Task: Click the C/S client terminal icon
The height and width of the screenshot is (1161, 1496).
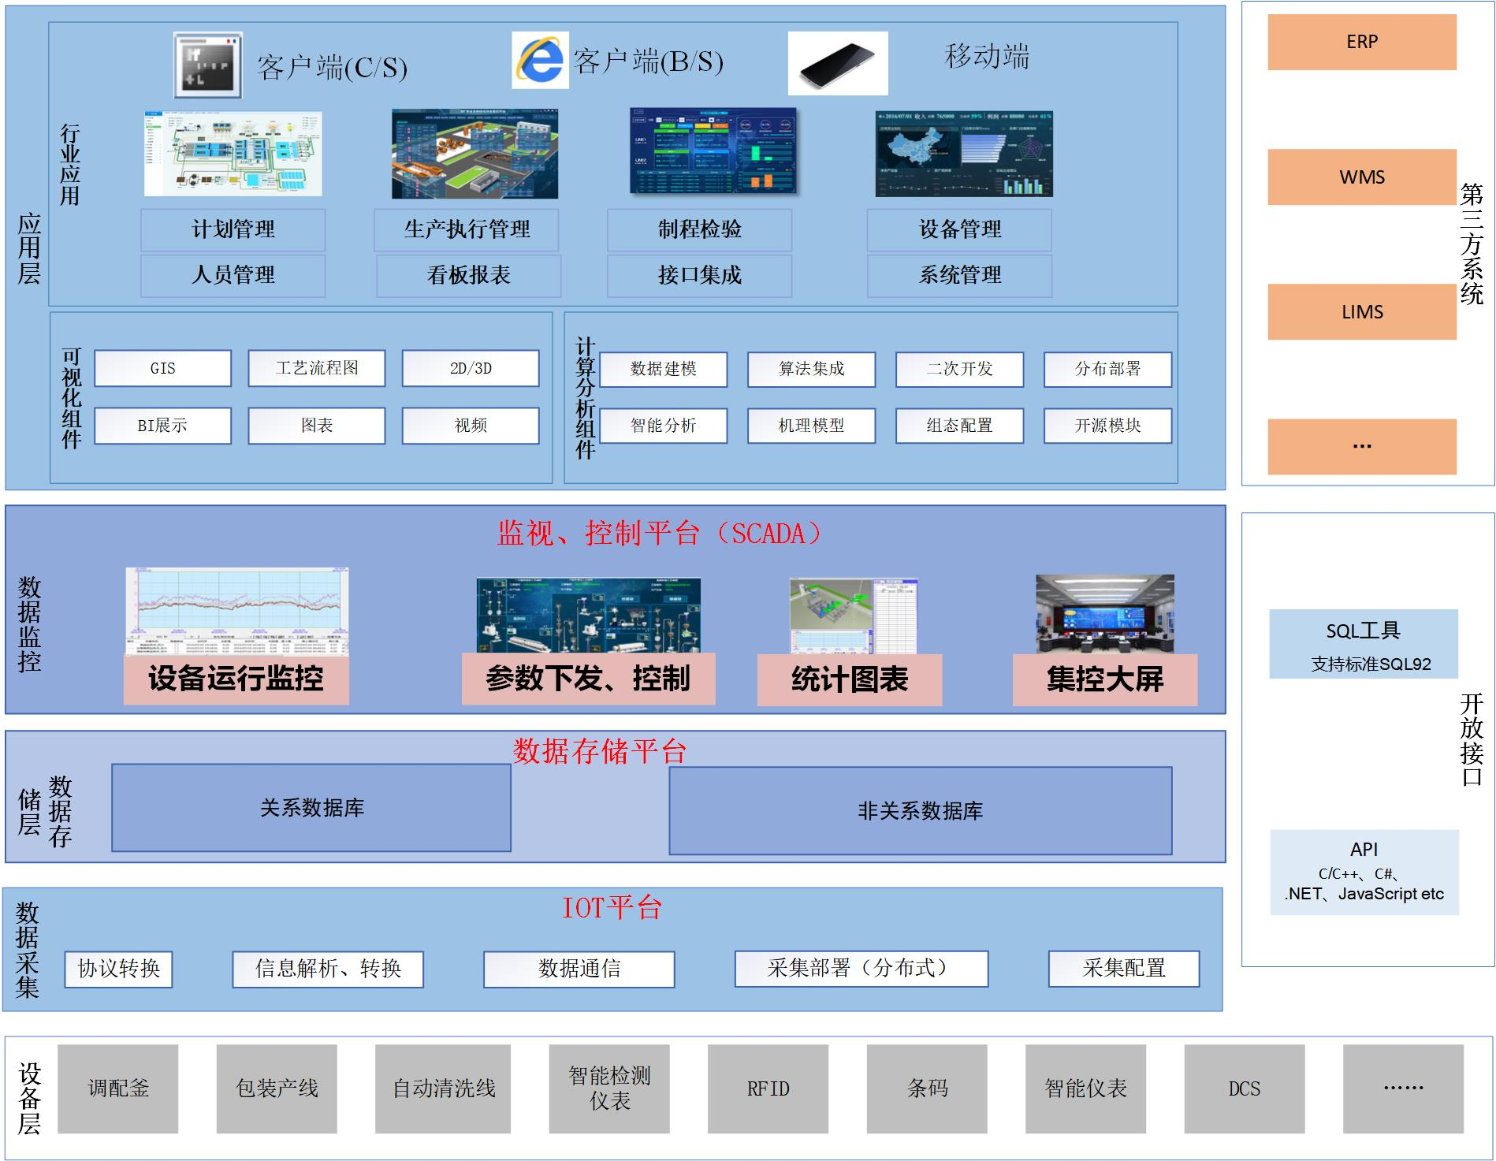Action: coord(207,65)
